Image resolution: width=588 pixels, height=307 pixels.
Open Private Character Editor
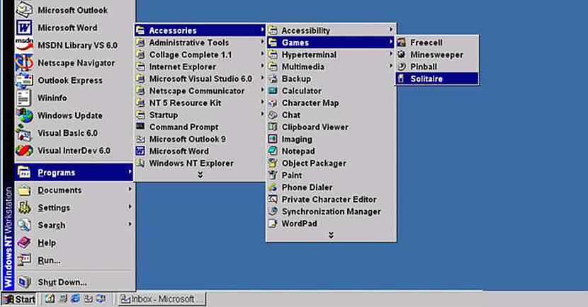331,199
